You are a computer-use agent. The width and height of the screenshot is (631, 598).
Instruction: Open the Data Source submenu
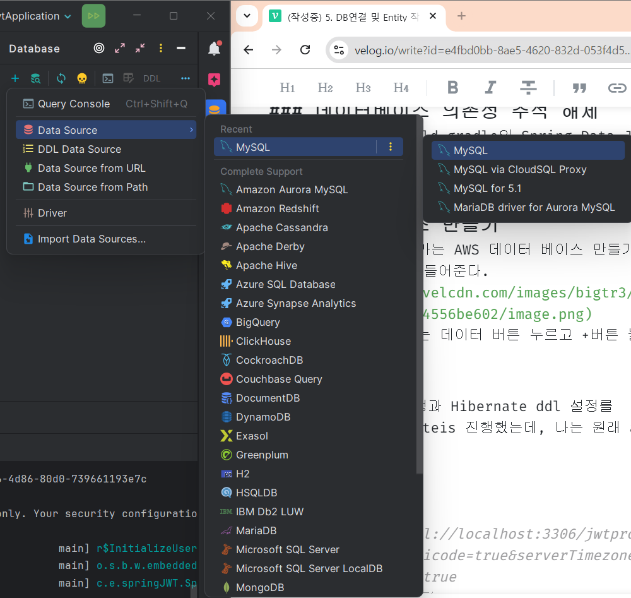pyautogui.click(x=106, y=130)
